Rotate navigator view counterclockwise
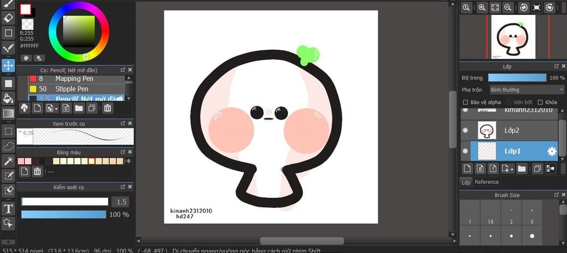Image resolution: width=567 pixels, height=253 pixels. coord(523,8)
